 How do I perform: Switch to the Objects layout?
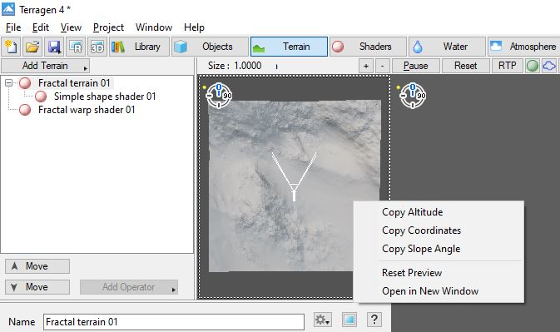click(x=210, y=47)
